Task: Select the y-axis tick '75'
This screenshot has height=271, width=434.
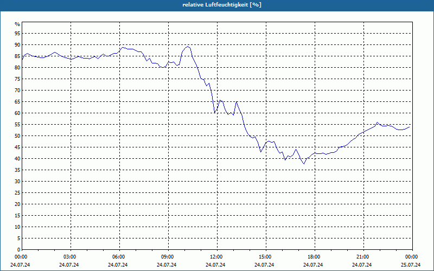Action: coord(17,79)
